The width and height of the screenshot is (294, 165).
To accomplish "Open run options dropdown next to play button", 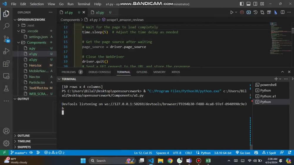I will click(236, 12).
